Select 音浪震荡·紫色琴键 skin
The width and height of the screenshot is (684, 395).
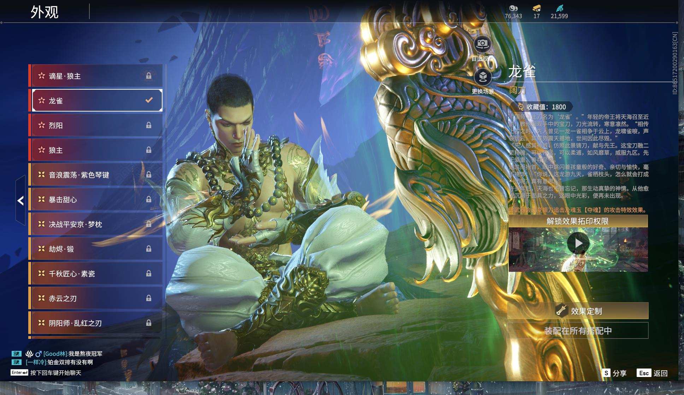pyautogui.click(x=95, y=174)
